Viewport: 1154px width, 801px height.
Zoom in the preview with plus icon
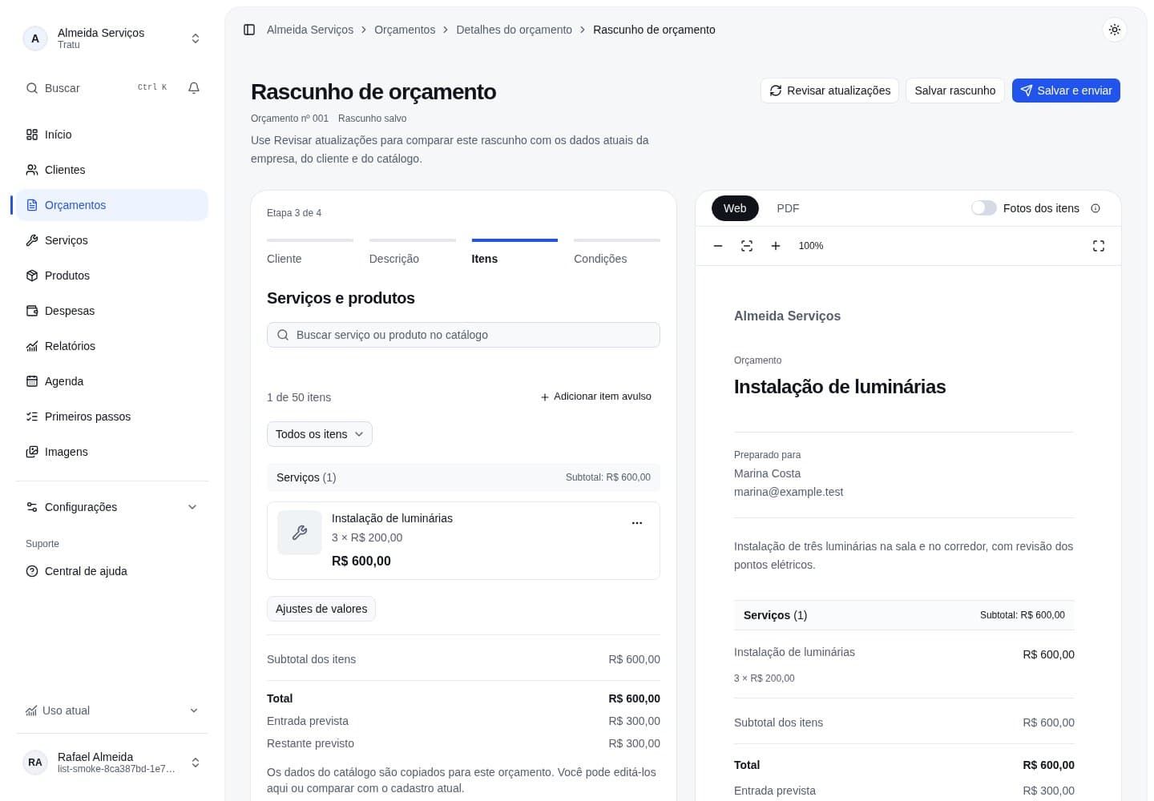[x=776, y=246]
